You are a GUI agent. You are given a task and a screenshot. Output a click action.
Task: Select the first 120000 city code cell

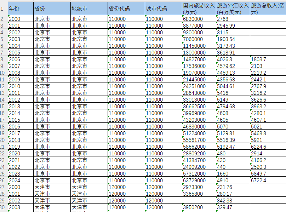pos(159,187)
